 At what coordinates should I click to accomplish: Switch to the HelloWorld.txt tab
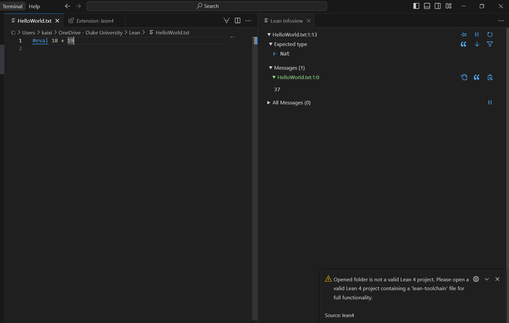click(x=34, y=21)
